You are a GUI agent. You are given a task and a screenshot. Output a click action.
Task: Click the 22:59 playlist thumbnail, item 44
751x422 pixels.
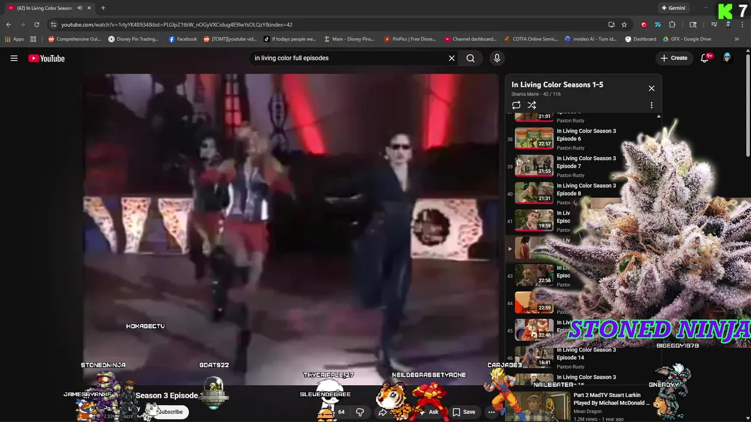[534, 302]
